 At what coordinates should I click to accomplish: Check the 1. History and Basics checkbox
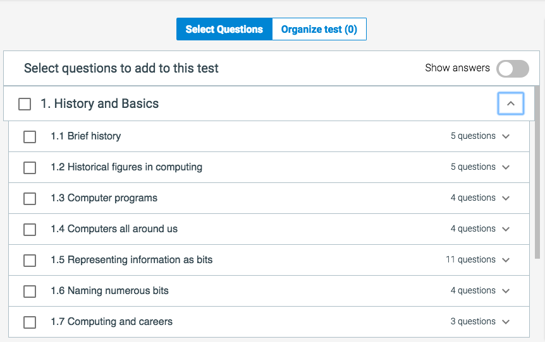[25, 104]
